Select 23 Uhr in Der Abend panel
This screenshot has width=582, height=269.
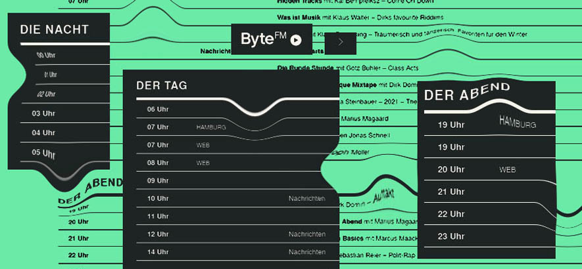(451, 236)
